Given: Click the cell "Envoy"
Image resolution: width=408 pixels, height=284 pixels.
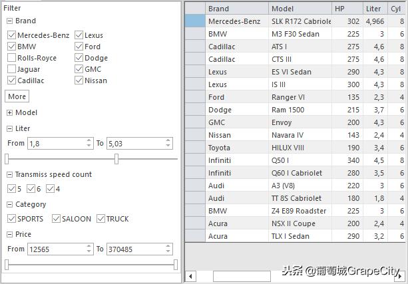Looking at the screenshot, I should click(300, 122).
